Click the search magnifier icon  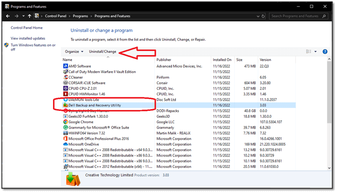[324, 16]
